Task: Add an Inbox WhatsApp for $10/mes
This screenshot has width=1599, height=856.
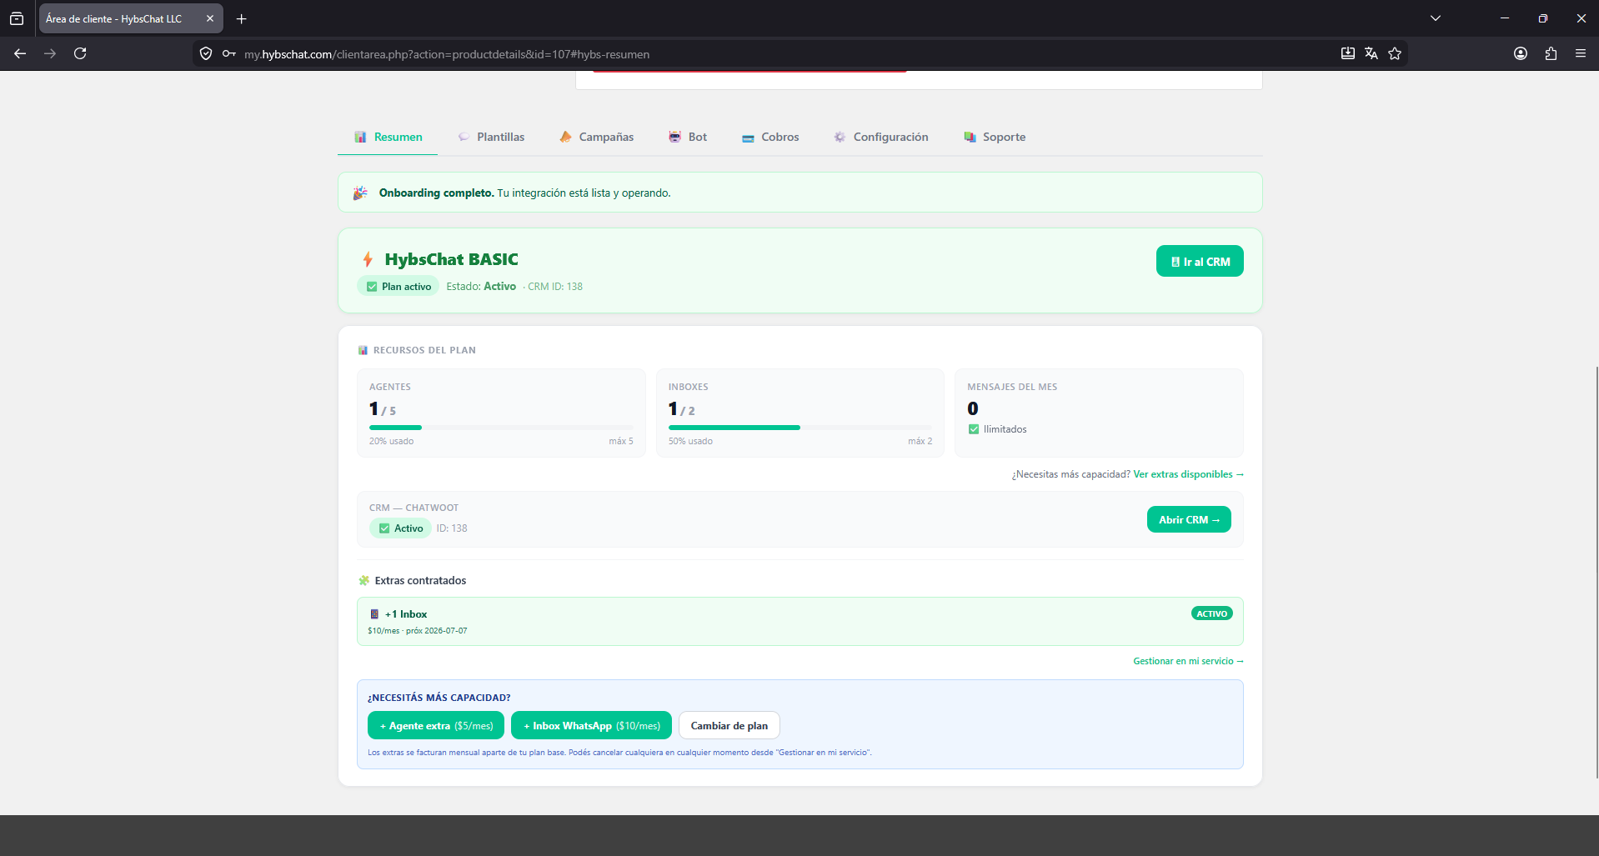Action: point(592,726)
